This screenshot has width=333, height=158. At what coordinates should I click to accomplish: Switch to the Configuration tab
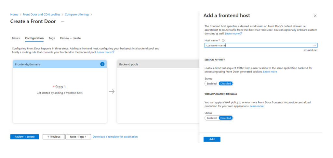[34, 38]
